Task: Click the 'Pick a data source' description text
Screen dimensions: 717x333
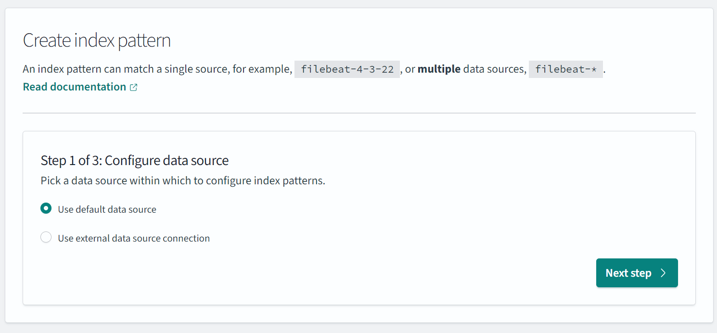Action: pyautogui.click(x=183, y=181)
